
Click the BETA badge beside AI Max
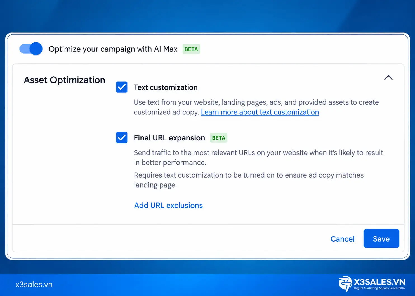(x=191, y=49)
